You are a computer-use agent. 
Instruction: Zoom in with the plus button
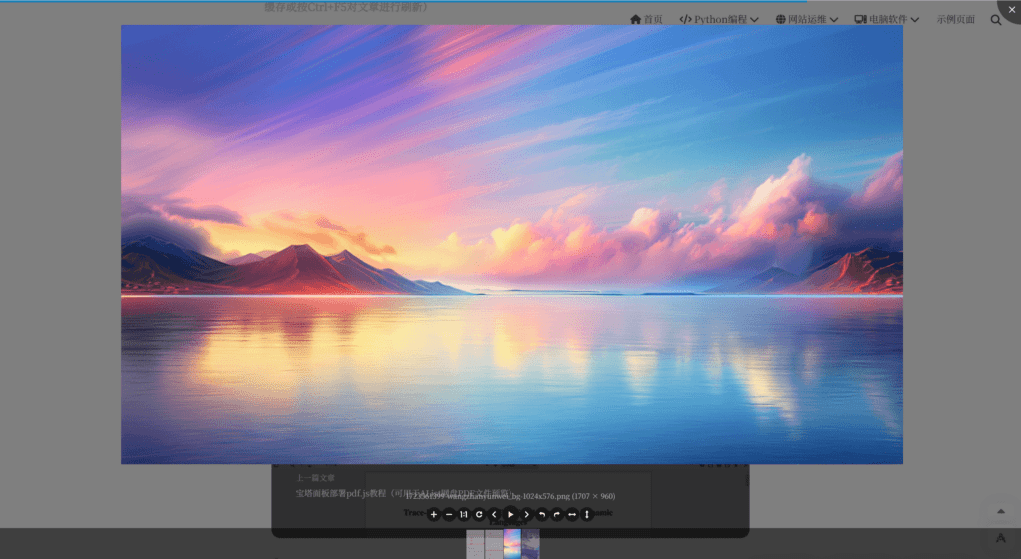433,514
